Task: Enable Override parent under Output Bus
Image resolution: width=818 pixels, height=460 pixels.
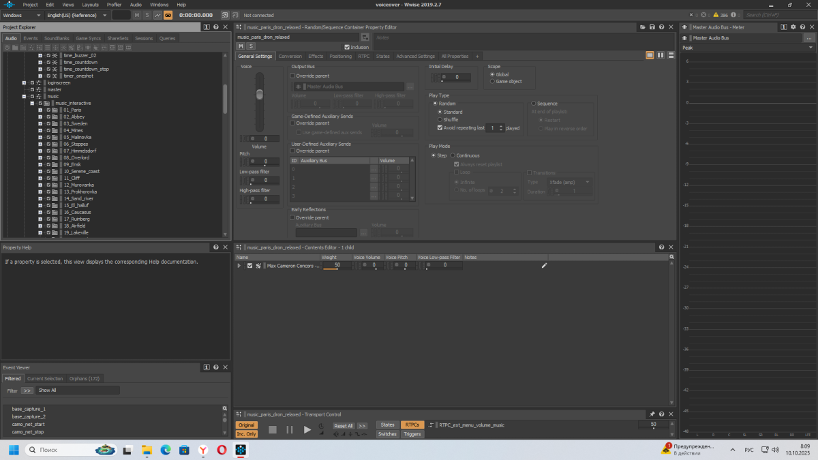Action: [x=293, y=76]
